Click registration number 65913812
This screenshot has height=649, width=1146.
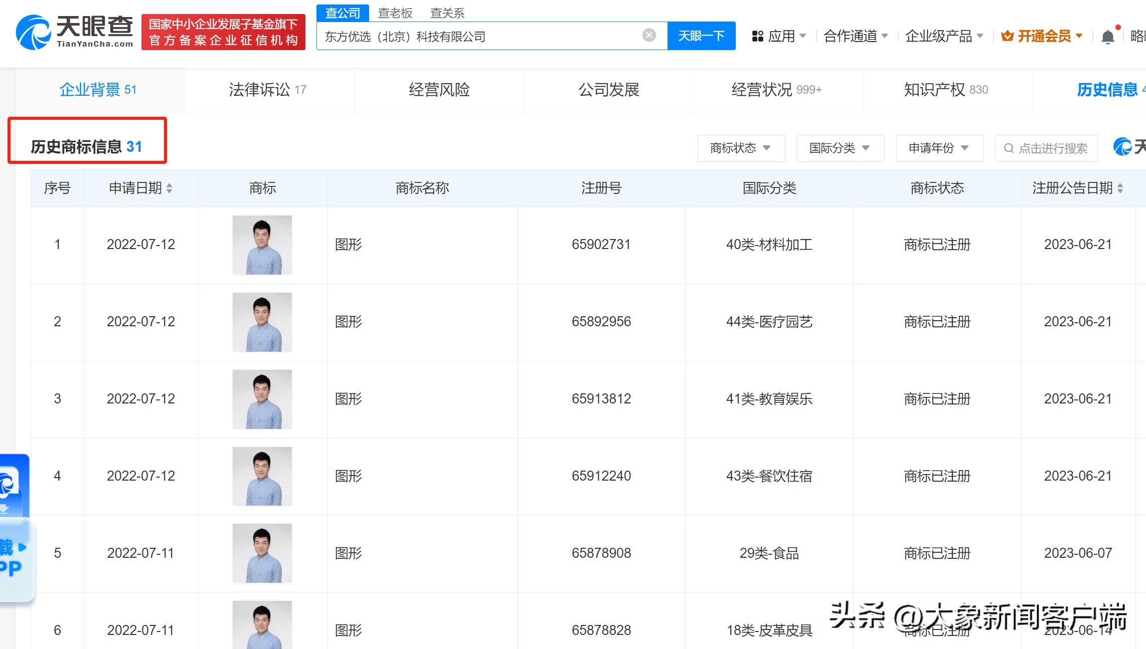[x=601, y=399]
